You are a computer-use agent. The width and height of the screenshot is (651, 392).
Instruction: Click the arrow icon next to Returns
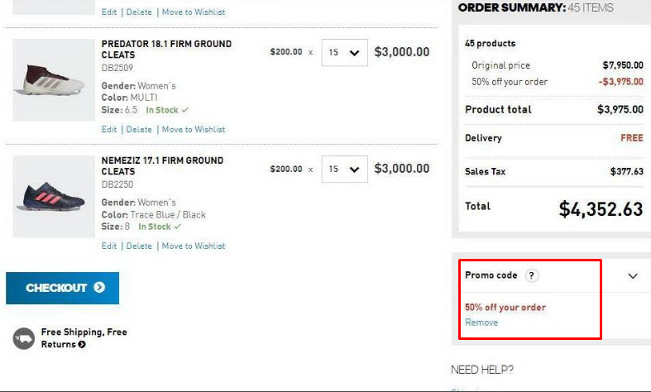coord(82,344)
